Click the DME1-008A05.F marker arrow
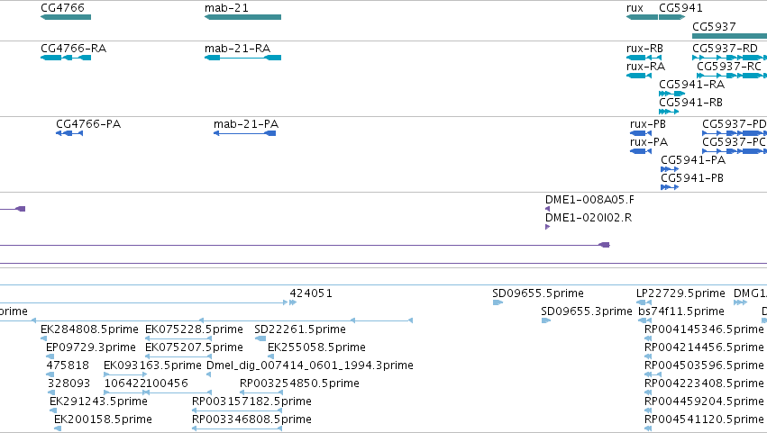767x433 pixels. (x=547, y=209)
